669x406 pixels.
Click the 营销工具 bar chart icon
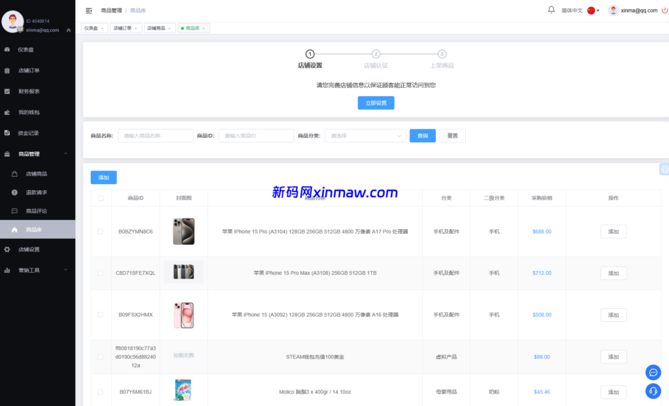pos(7,270)
